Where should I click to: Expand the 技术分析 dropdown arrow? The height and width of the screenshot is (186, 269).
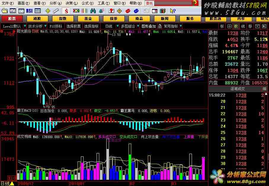pyautogui.click(x=45, y=26)
